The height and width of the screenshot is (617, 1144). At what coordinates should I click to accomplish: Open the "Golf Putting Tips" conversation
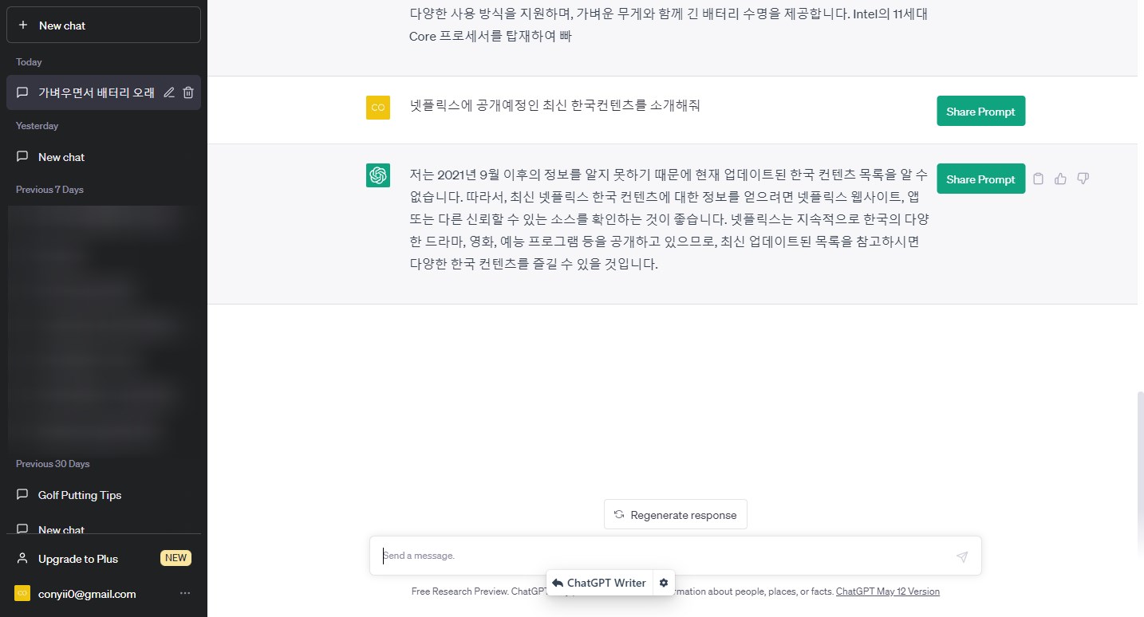pos(80,495)
